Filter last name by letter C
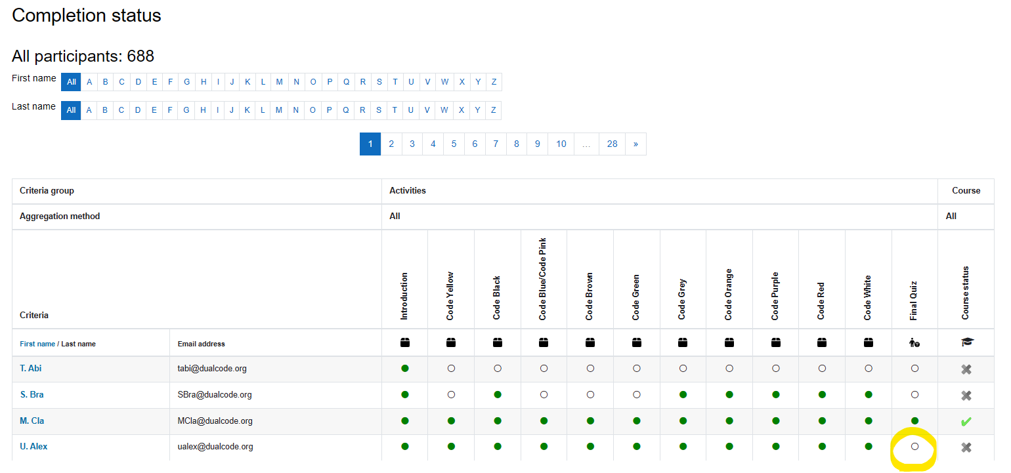This screenshot has width=1011, height=473. click(121, 110)
